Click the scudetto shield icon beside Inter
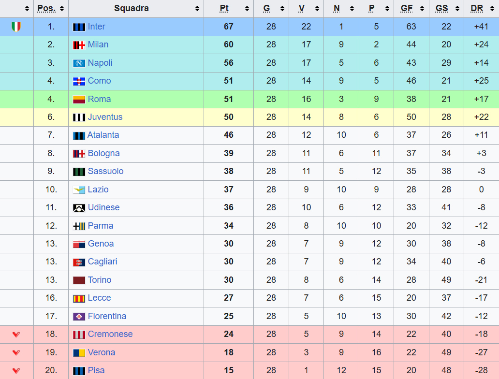 tap(16, 27)
